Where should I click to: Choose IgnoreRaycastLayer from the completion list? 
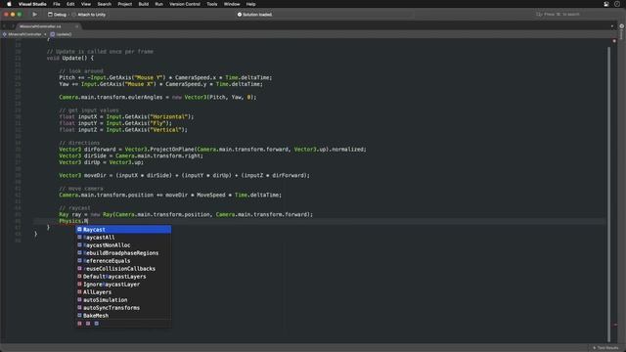tap(123, 285)
